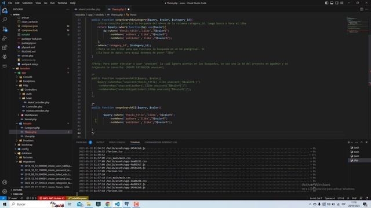Click the CodeWhisperer status bar button

77,198
